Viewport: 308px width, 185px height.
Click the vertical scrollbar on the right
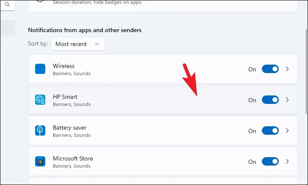(307, 71)
